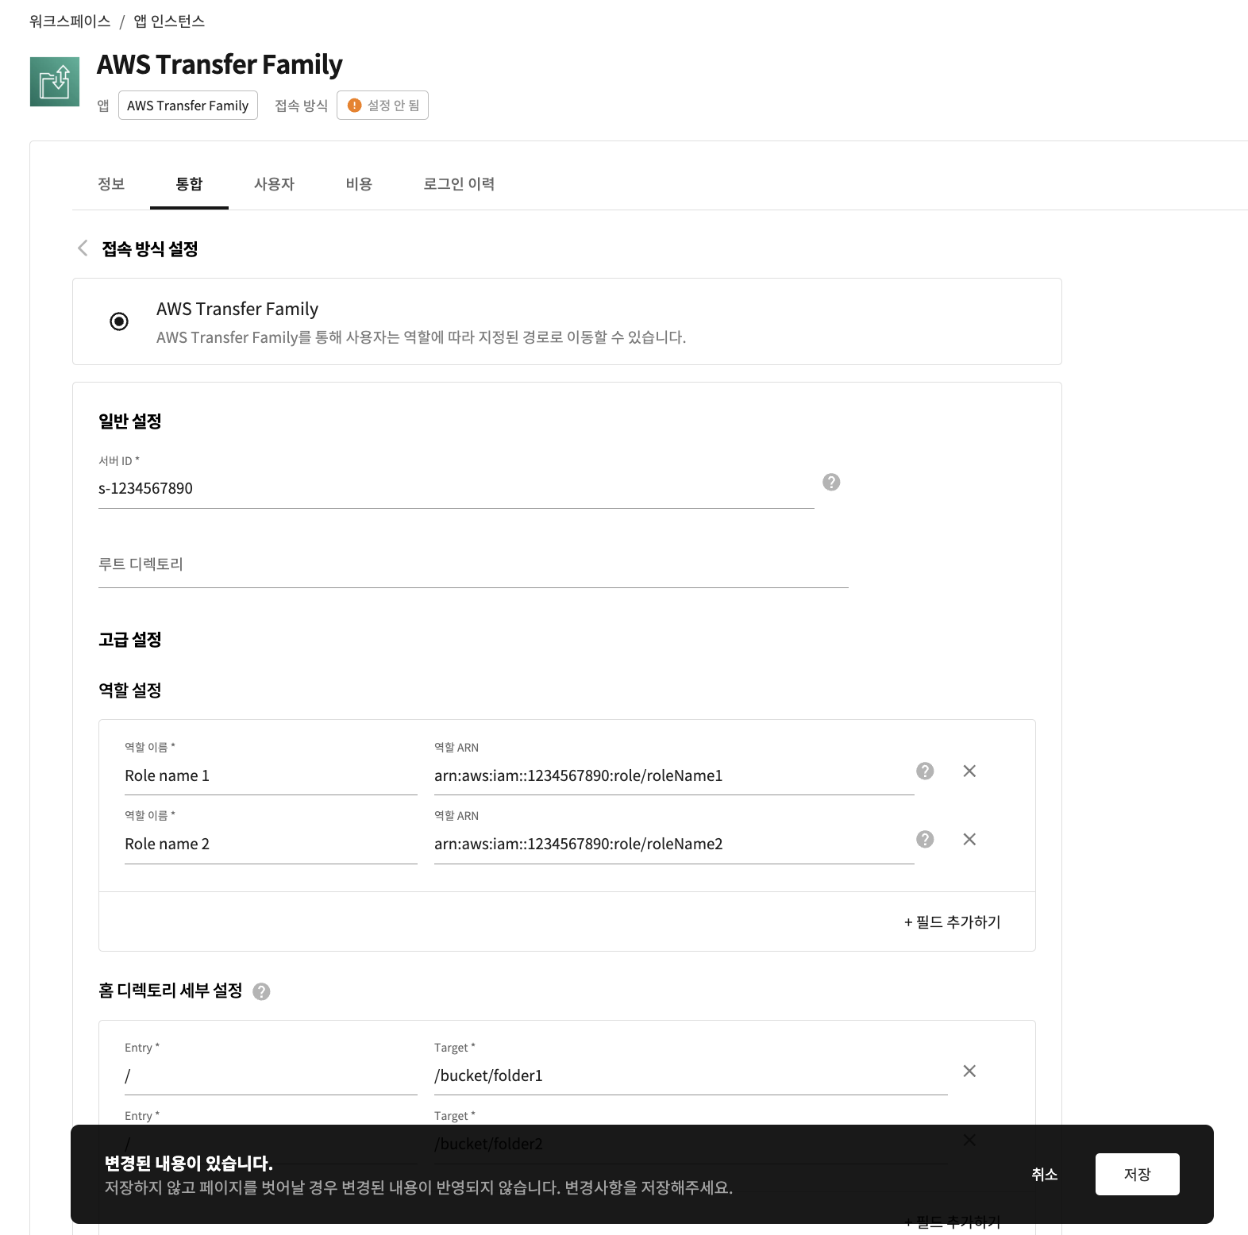
Task: Delete the /bucket/folder1 entry row
Action: (x=969, y=1071)
